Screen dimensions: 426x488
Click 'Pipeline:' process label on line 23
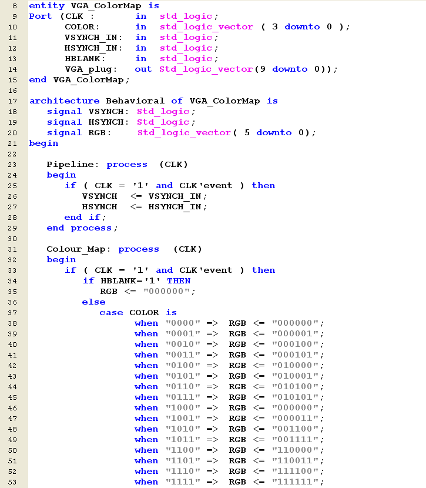tap(73, 164)
